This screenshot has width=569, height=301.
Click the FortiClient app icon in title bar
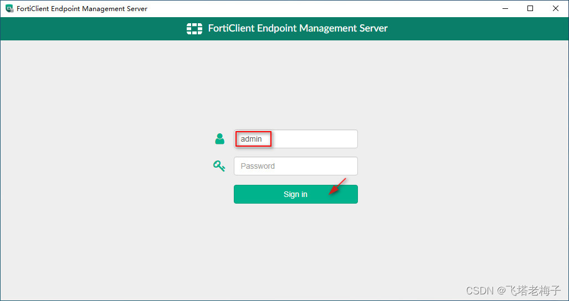pyautogui.click(x=9, y=8)
